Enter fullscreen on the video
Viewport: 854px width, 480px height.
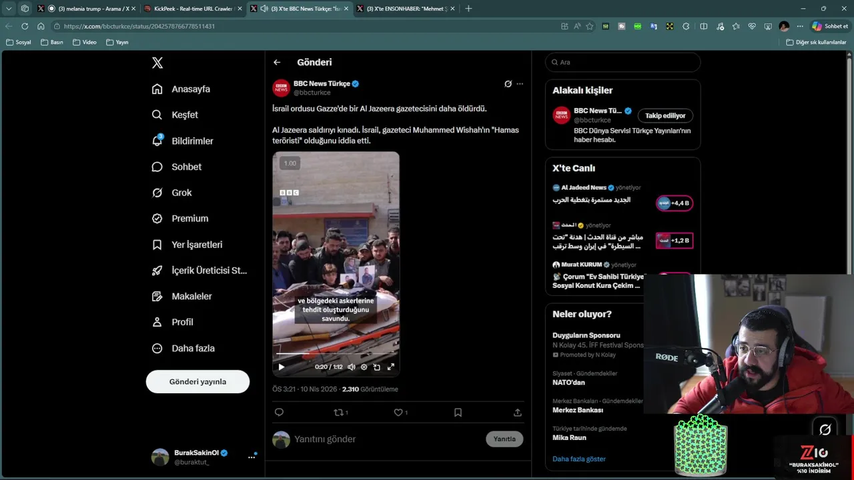coord(391,367)
